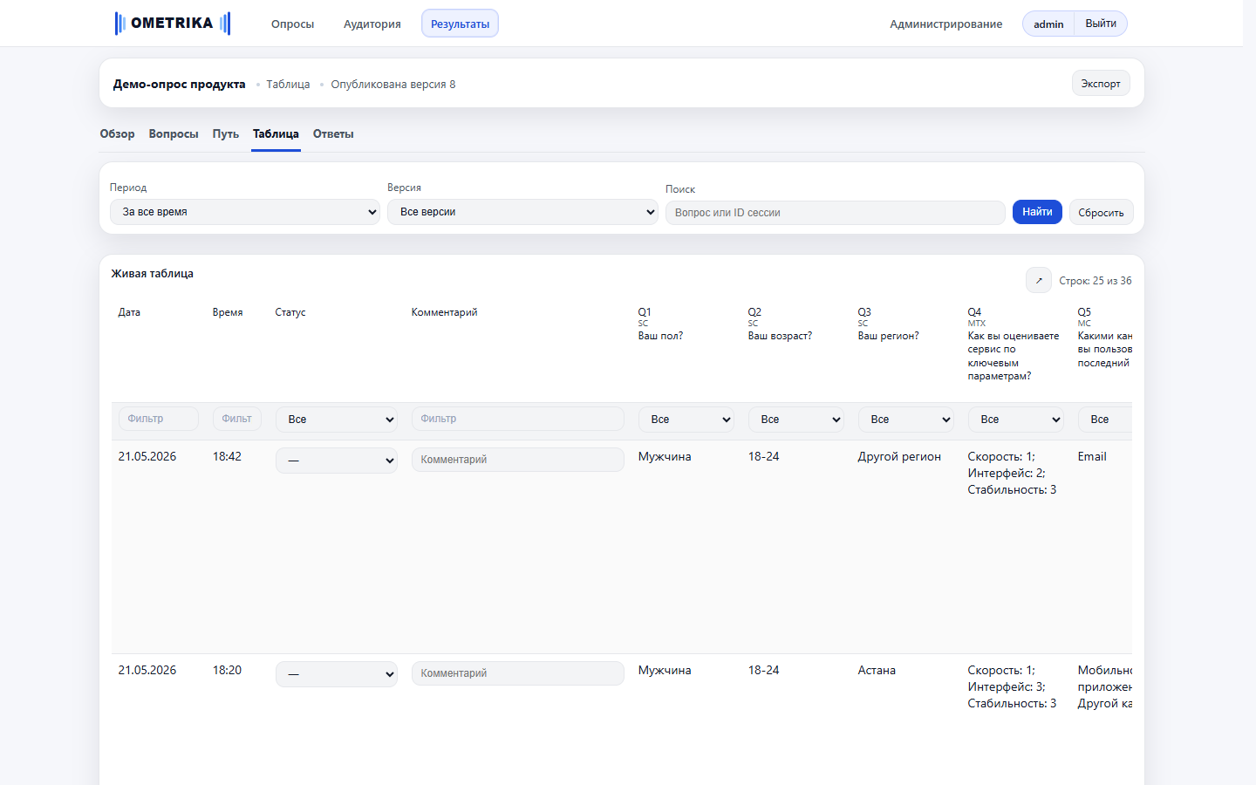Switch to the Ответы tab
Image resolution: width=1256 pixels, height=785 pixels.
[x=333, y=133]
